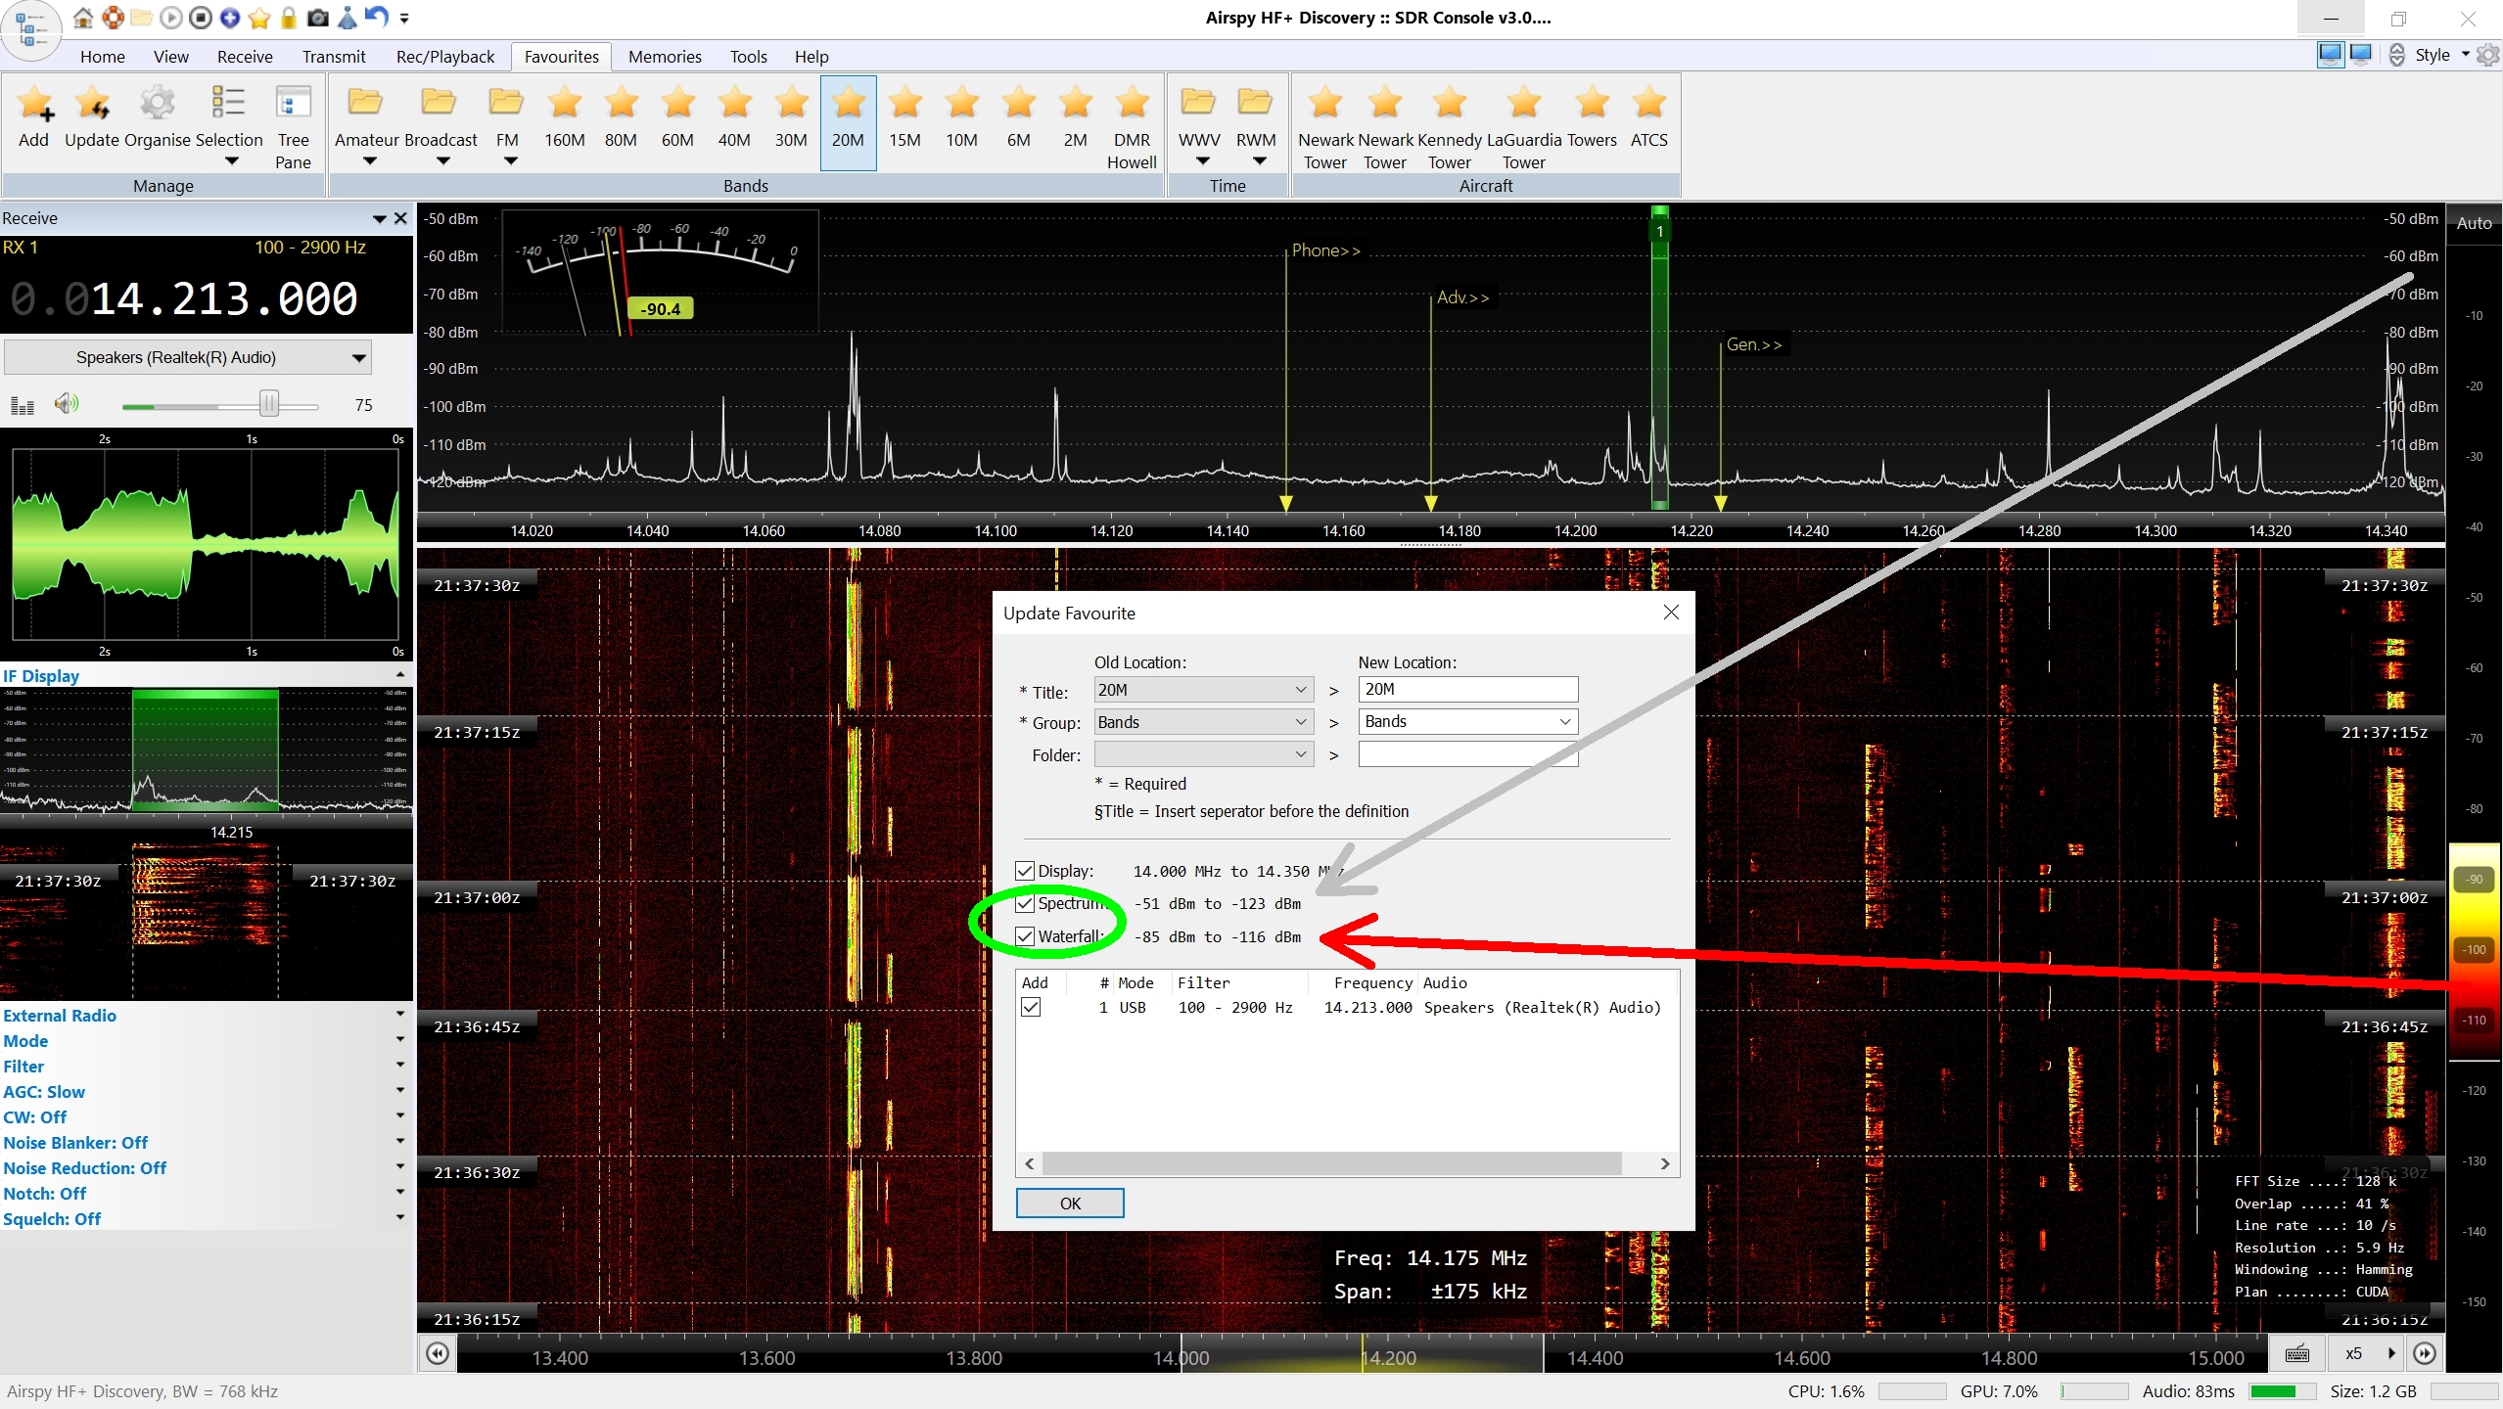Open the Rec/Playback ribbon tab

(x=445, y=57)
